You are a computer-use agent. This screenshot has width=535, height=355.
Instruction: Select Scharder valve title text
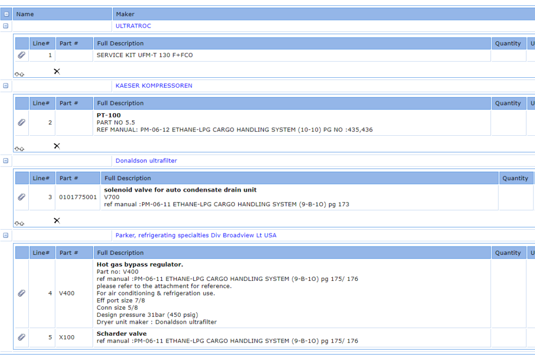(x=121, y=334)
